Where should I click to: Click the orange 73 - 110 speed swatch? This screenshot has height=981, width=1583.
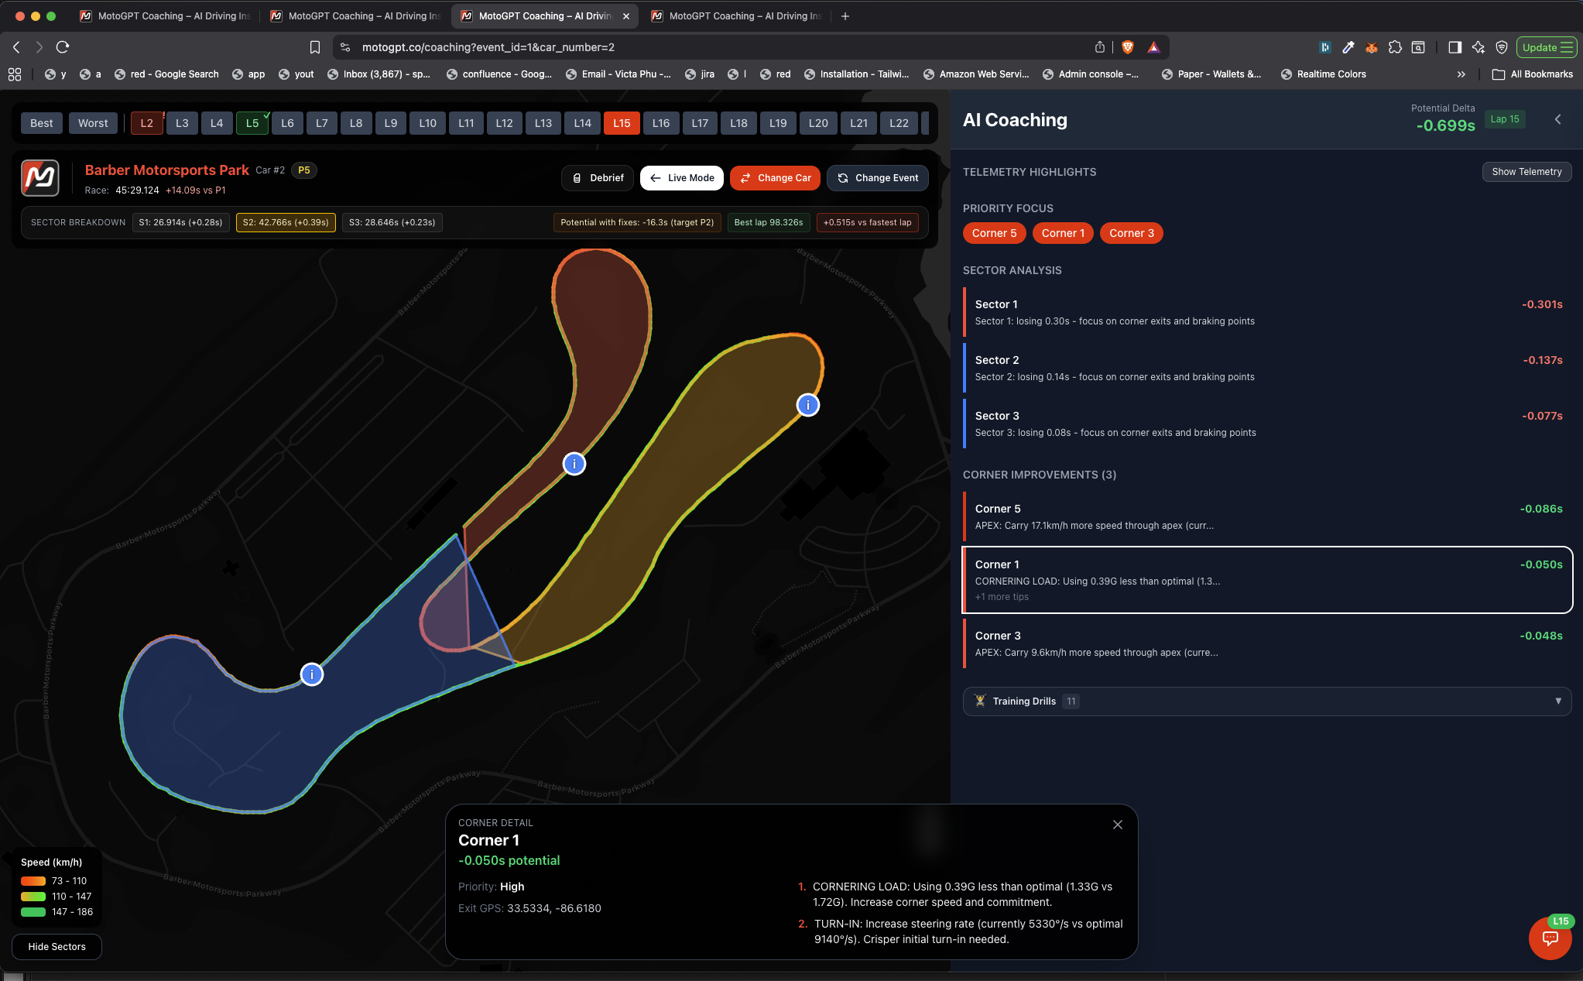33,881
